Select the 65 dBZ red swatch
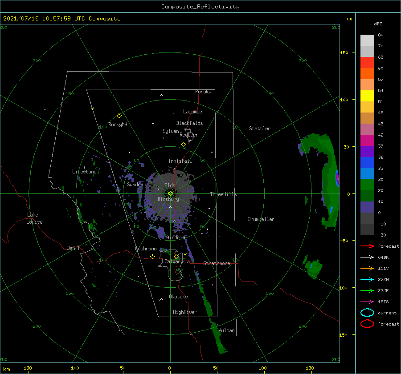The width and height of the screenshot is (401, 374). (367, 63)
